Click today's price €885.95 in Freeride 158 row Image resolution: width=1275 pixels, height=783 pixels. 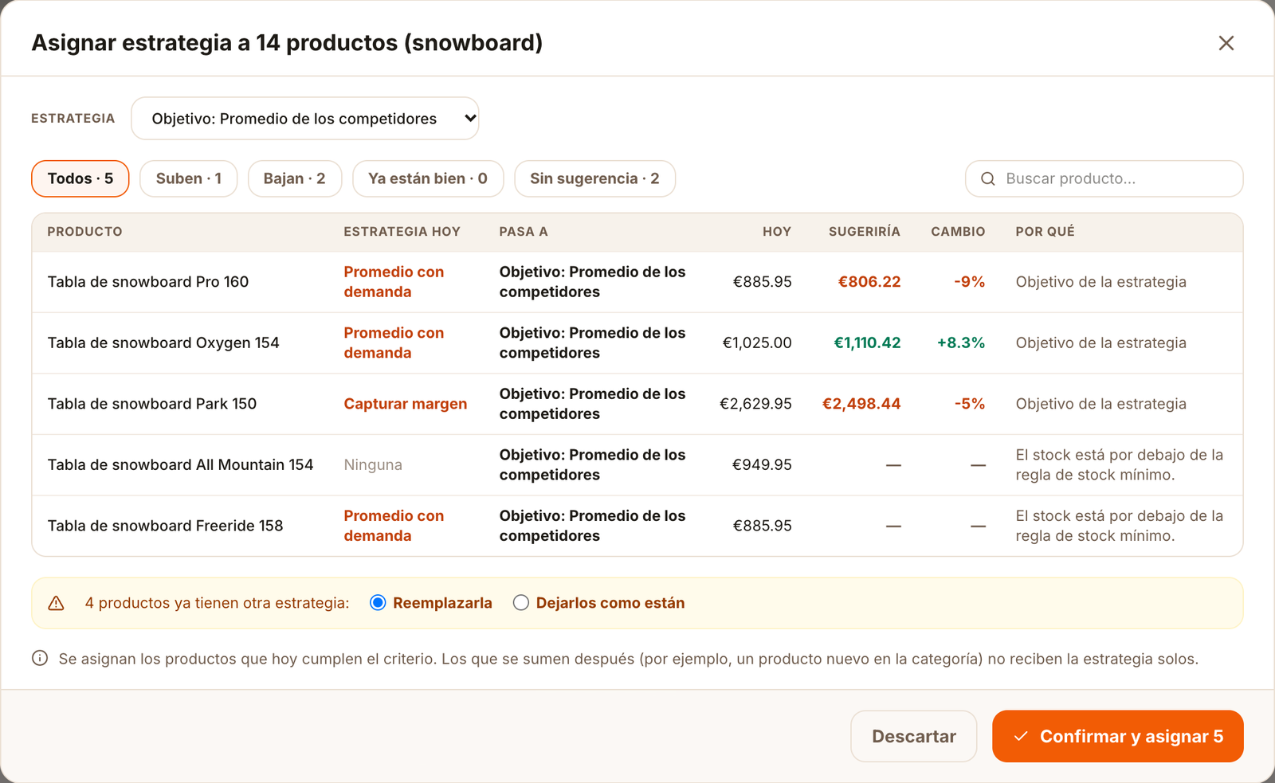point(762,526)
